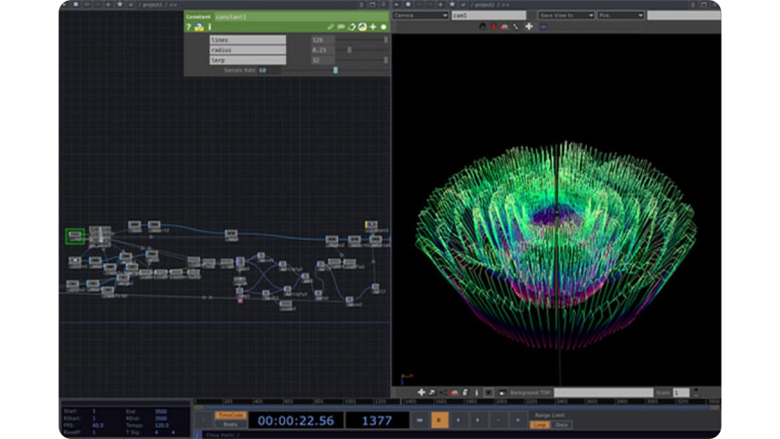Image resolution: width=780 pixels, height=439 pixels.
Task: Set Range Limit to Once
Action: [x=562, y=425]
